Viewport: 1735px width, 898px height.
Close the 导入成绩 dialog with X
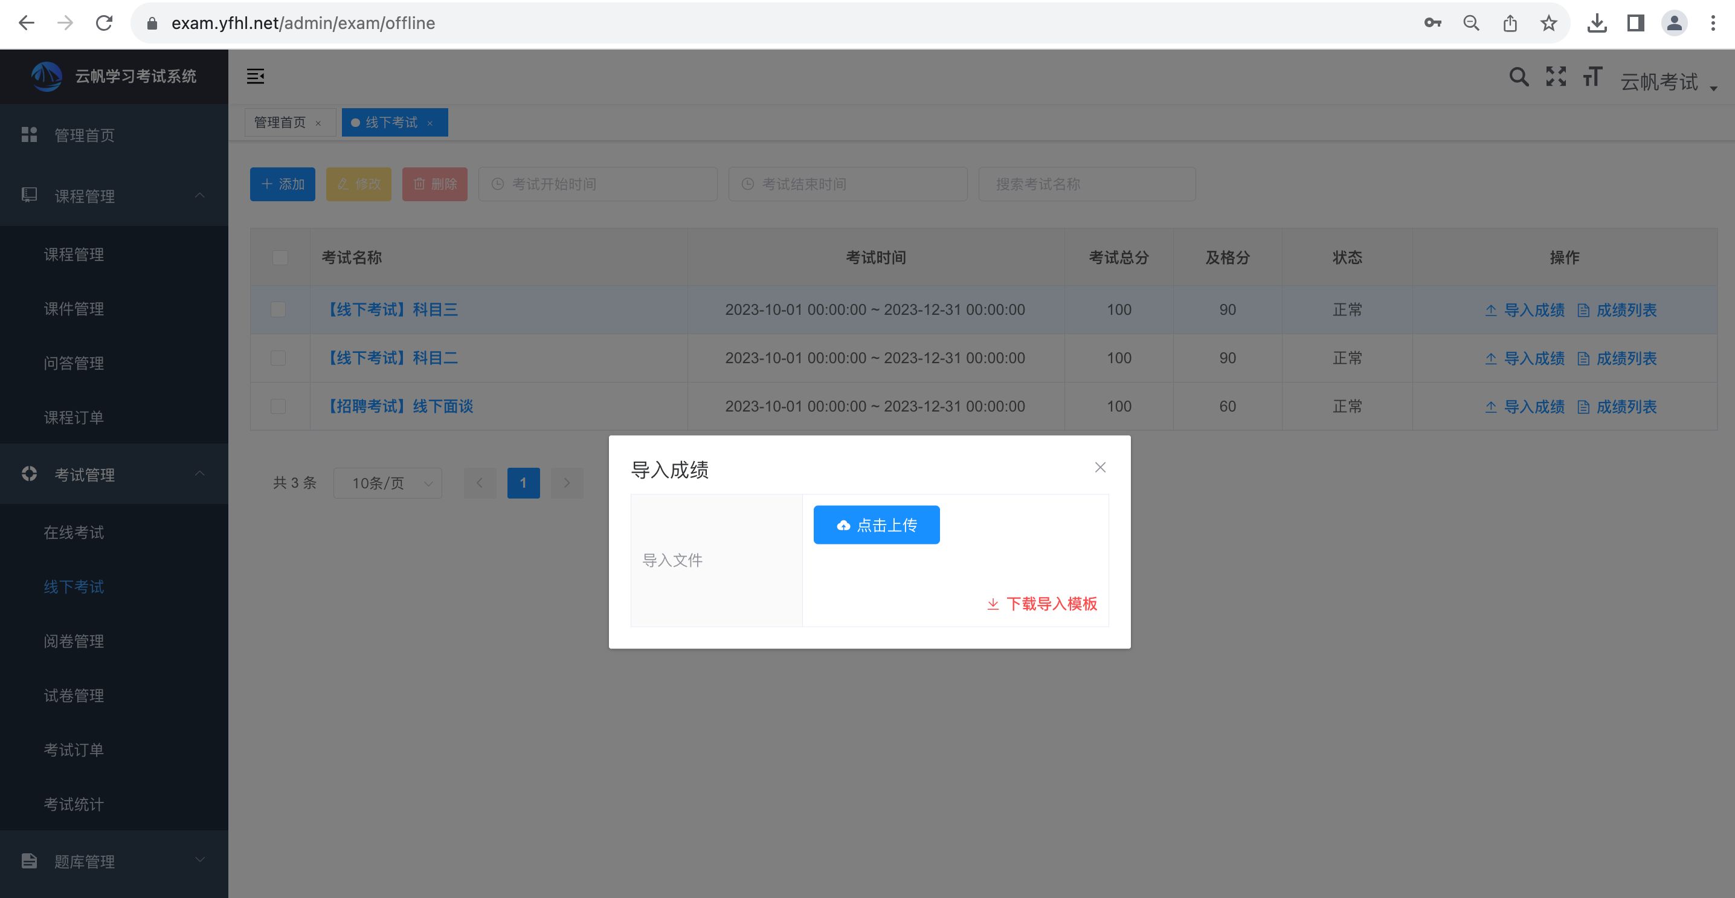[1100, 468]
